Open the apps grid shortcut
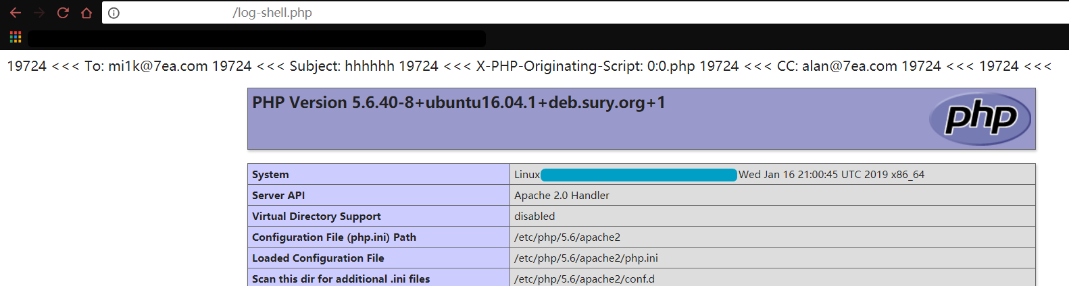 16,37
